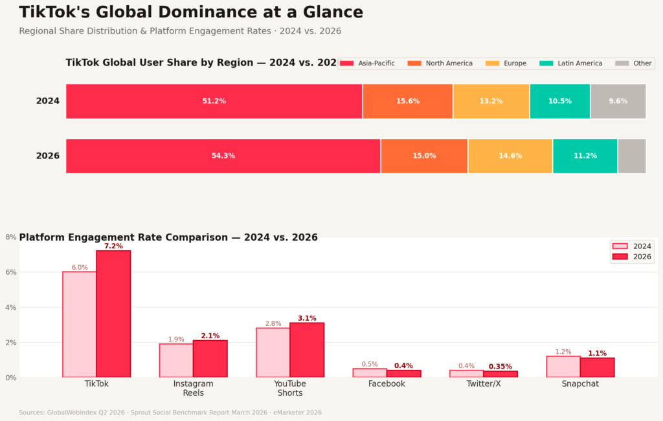Click the Asia-Pacific legend color swatch
Screen dimensions: 663x421
(347, 63)
